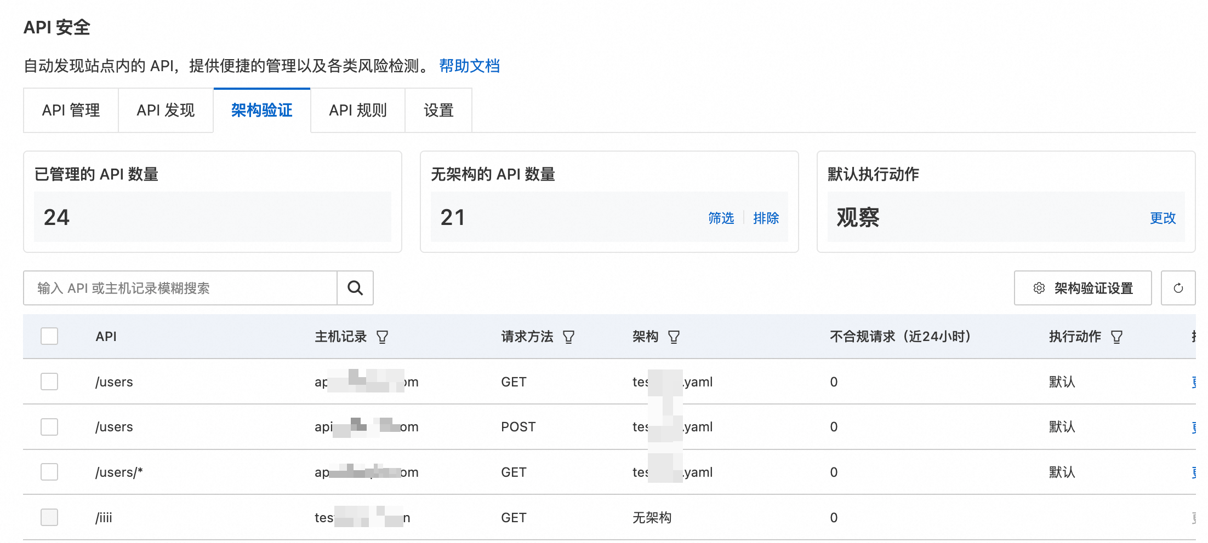
Task: Focus the API or host search field
Action: point(180,288)
